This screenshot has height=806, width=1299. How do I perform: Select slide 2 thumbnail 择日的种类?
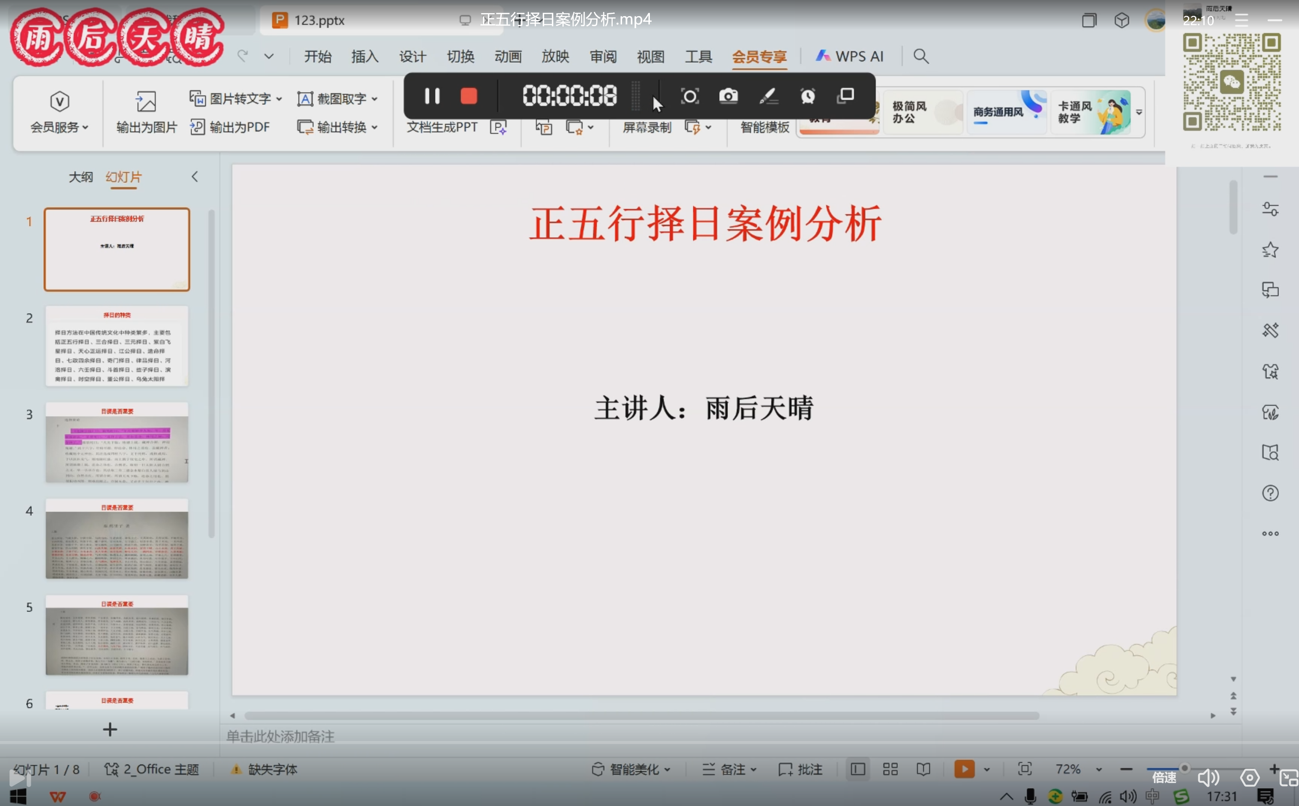point(117,346)
